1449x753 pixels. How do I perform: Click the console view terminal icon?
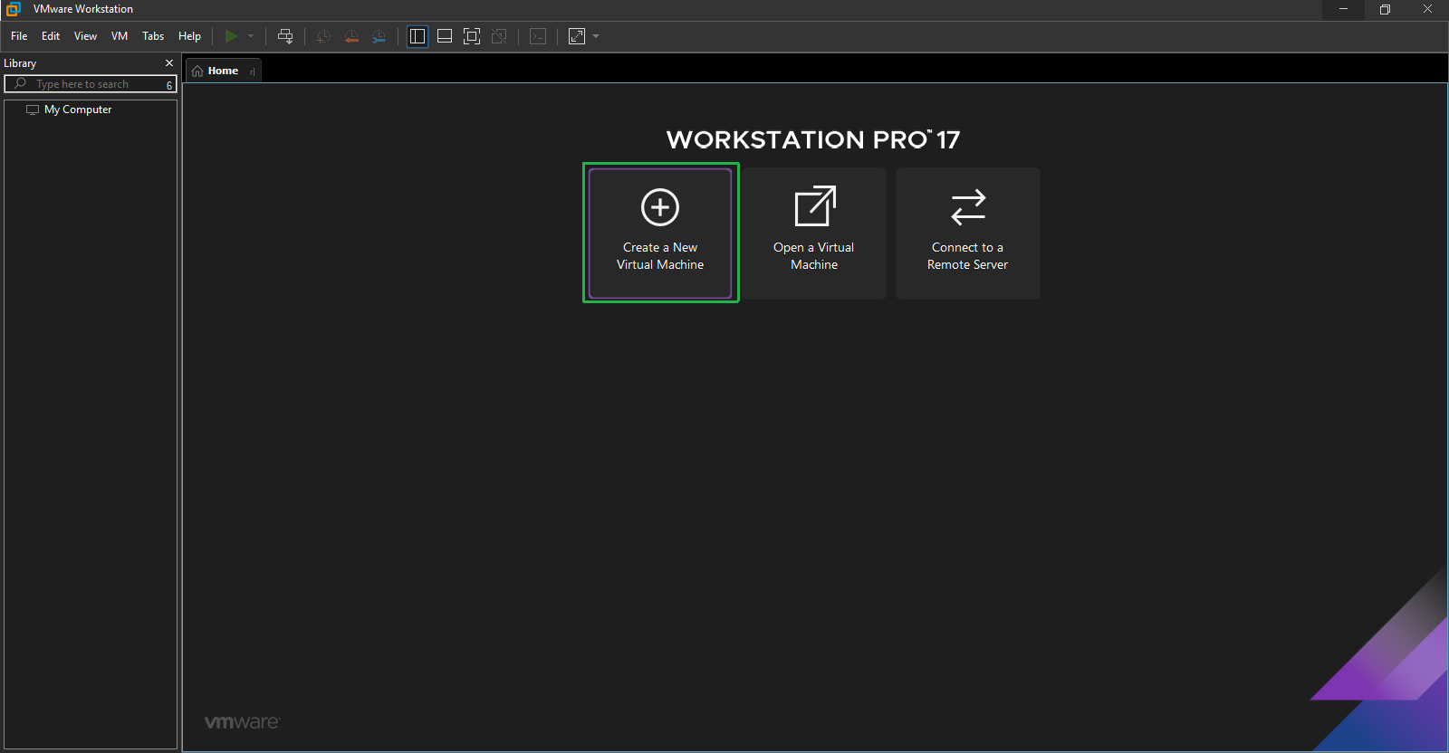click(x=538, y=36)
